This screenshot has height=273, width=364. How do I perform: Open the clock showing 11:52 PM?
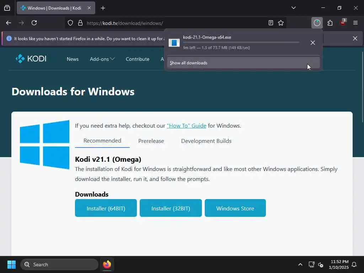coord(339,264)
